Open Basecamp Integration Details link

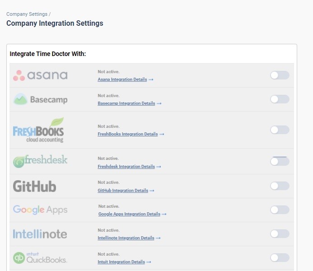(x=126, y=103)
